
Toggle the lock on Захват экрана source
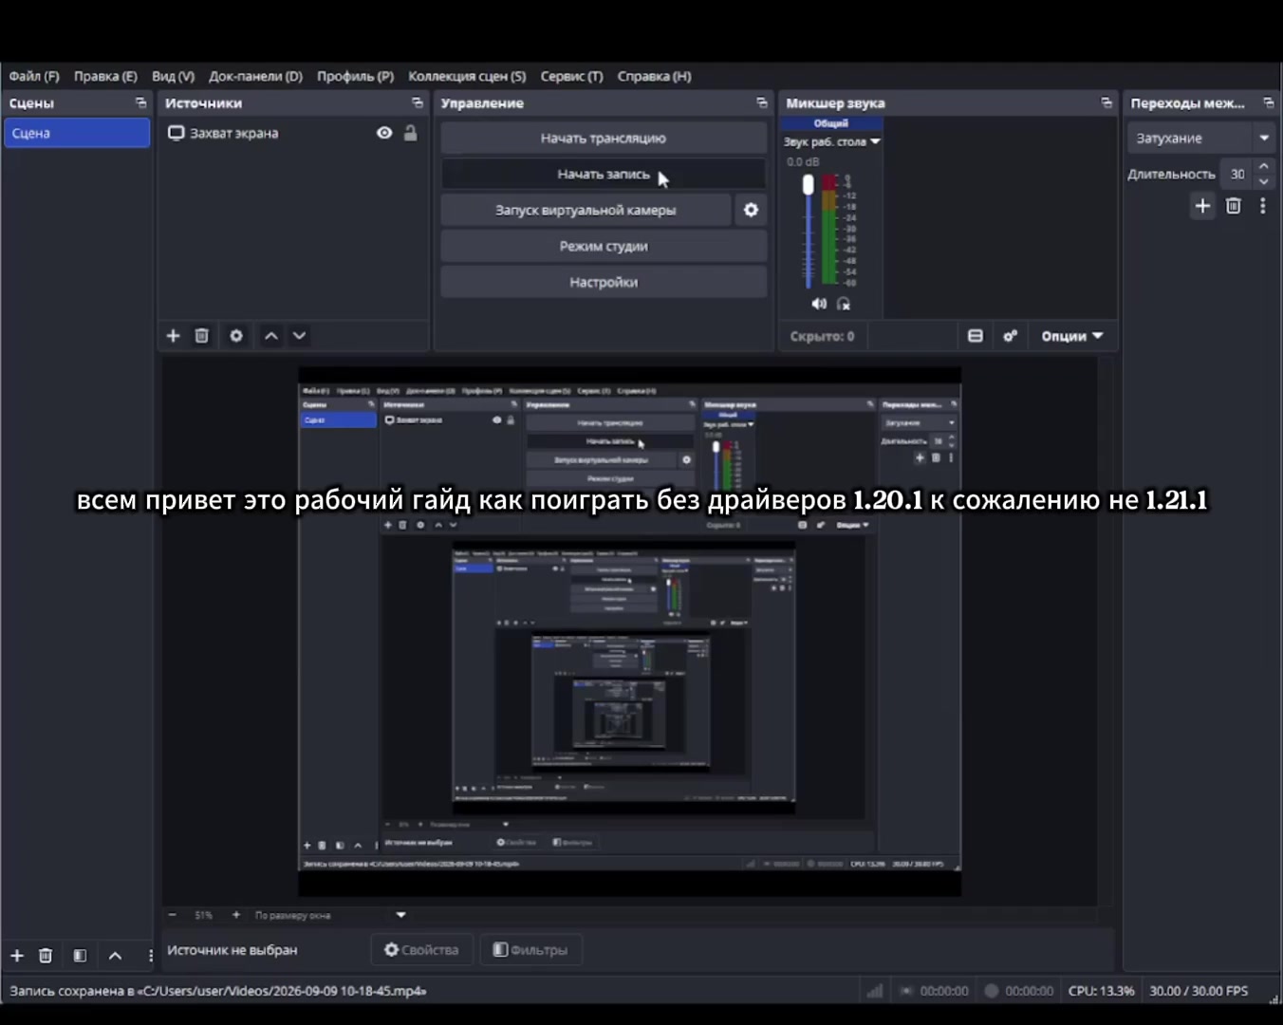pyautogui.click(x=410, y=133)
